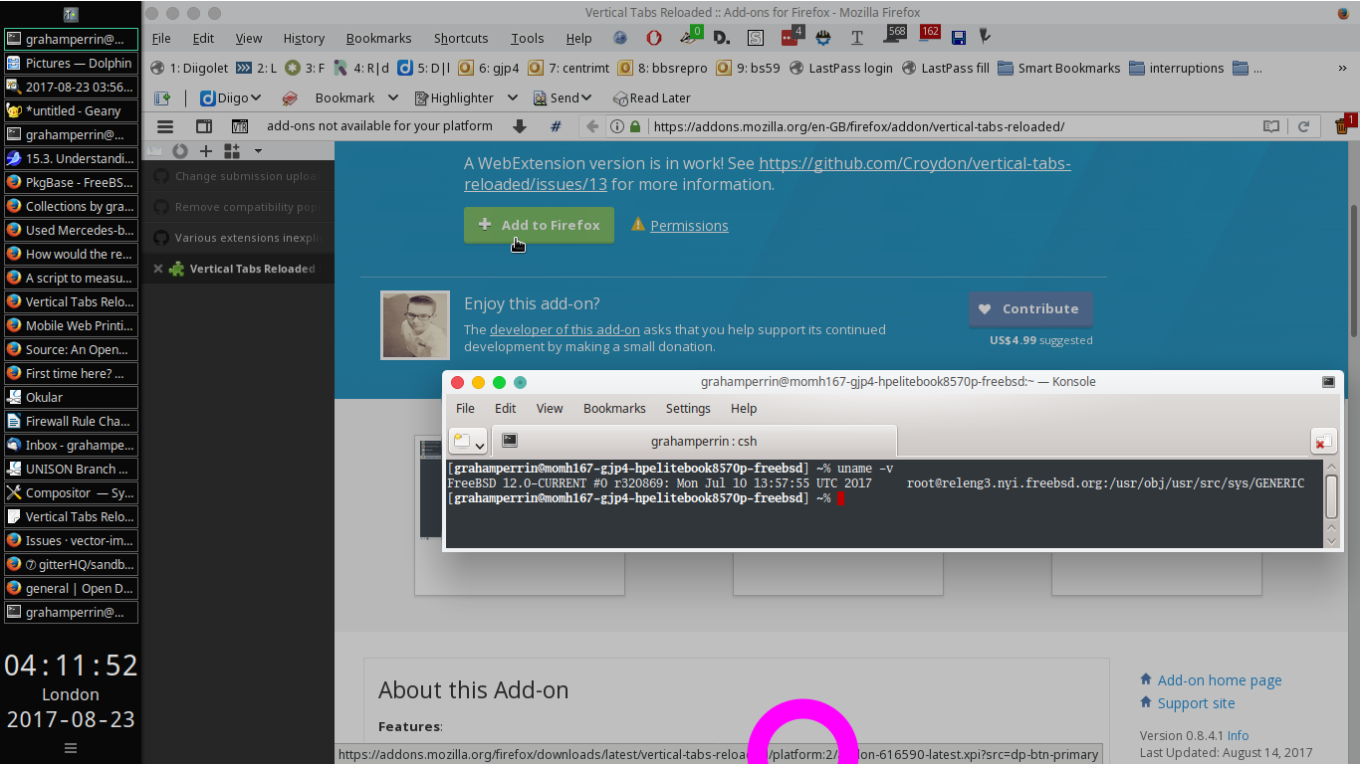
Task: Click the Diigo Bookmark icon
Action: (289, 97)
